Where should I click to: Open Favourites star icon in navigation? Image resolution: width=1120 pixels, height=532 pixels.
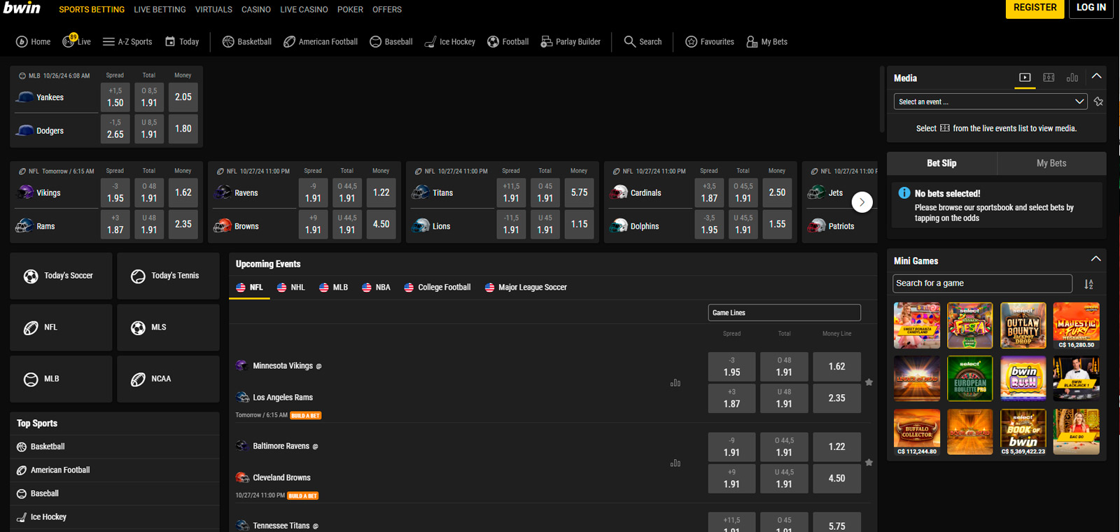pyautogui.click(x=692, y=42)
